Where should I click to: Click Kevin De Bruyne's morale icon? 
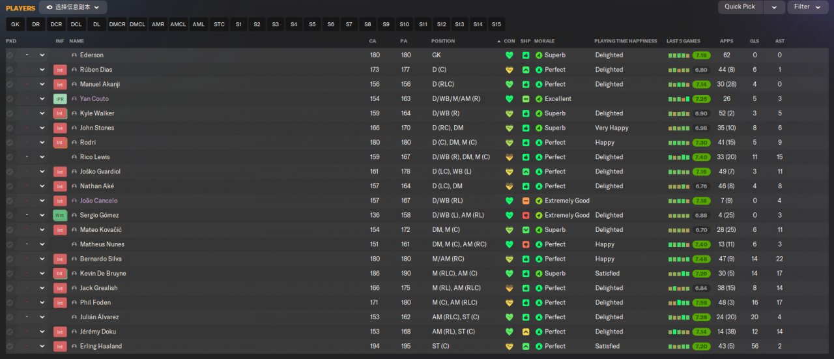coord(539,274)
